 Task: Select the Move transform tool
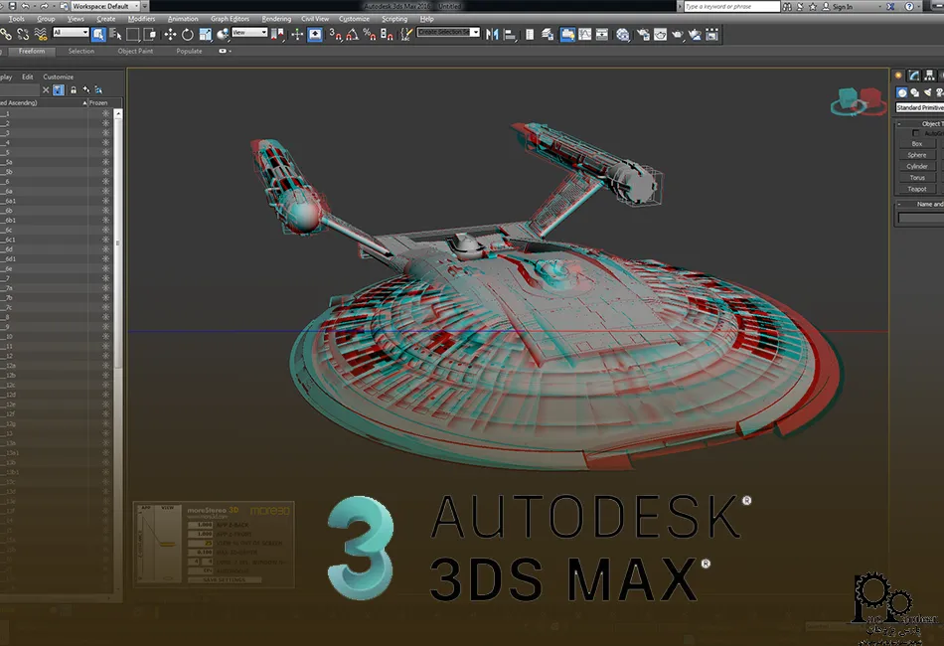click(x=170, y=34)
